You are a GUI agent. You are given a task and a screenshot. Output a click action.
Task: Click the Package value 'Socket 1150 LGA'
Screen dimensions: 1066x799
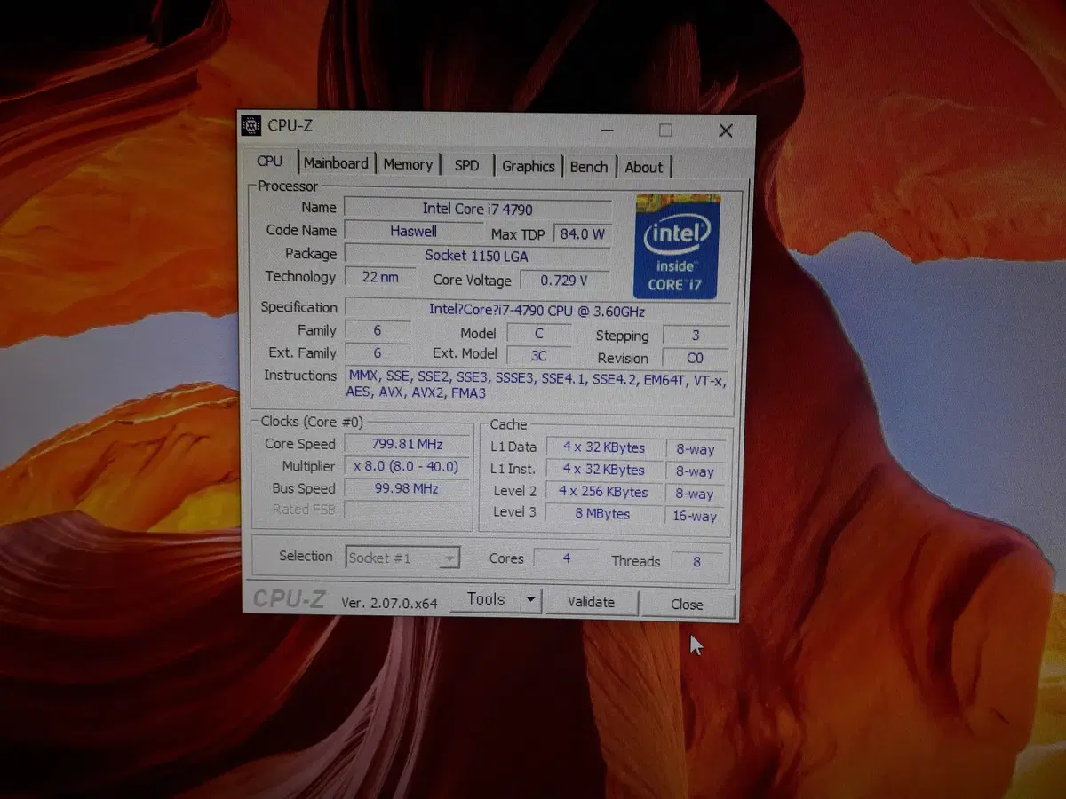click(477, 256)
